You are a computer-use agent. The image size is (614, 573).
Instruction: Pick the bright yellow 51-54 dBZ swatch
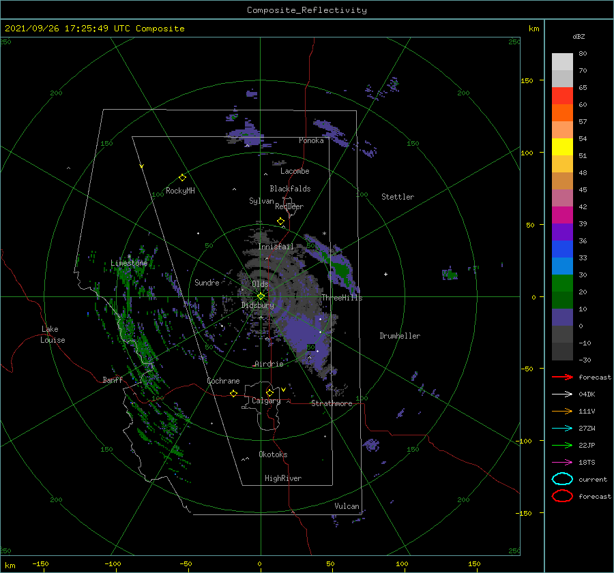(562, 146)
